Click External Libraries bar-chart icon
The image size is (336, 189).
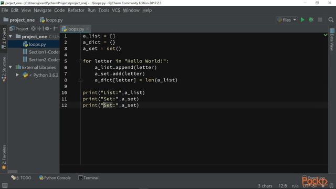tap(18, 67)
